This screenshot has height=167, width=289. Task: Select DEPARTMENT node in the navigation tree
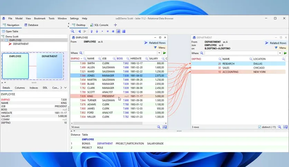coord(21,44)
